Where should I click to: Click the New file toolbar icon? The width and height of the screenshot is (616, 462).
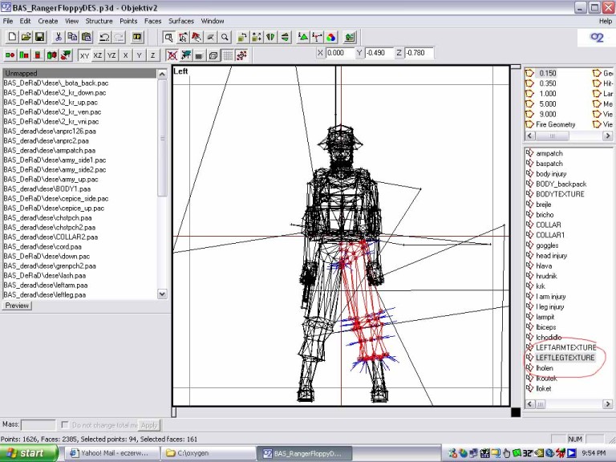pos(12,37)
